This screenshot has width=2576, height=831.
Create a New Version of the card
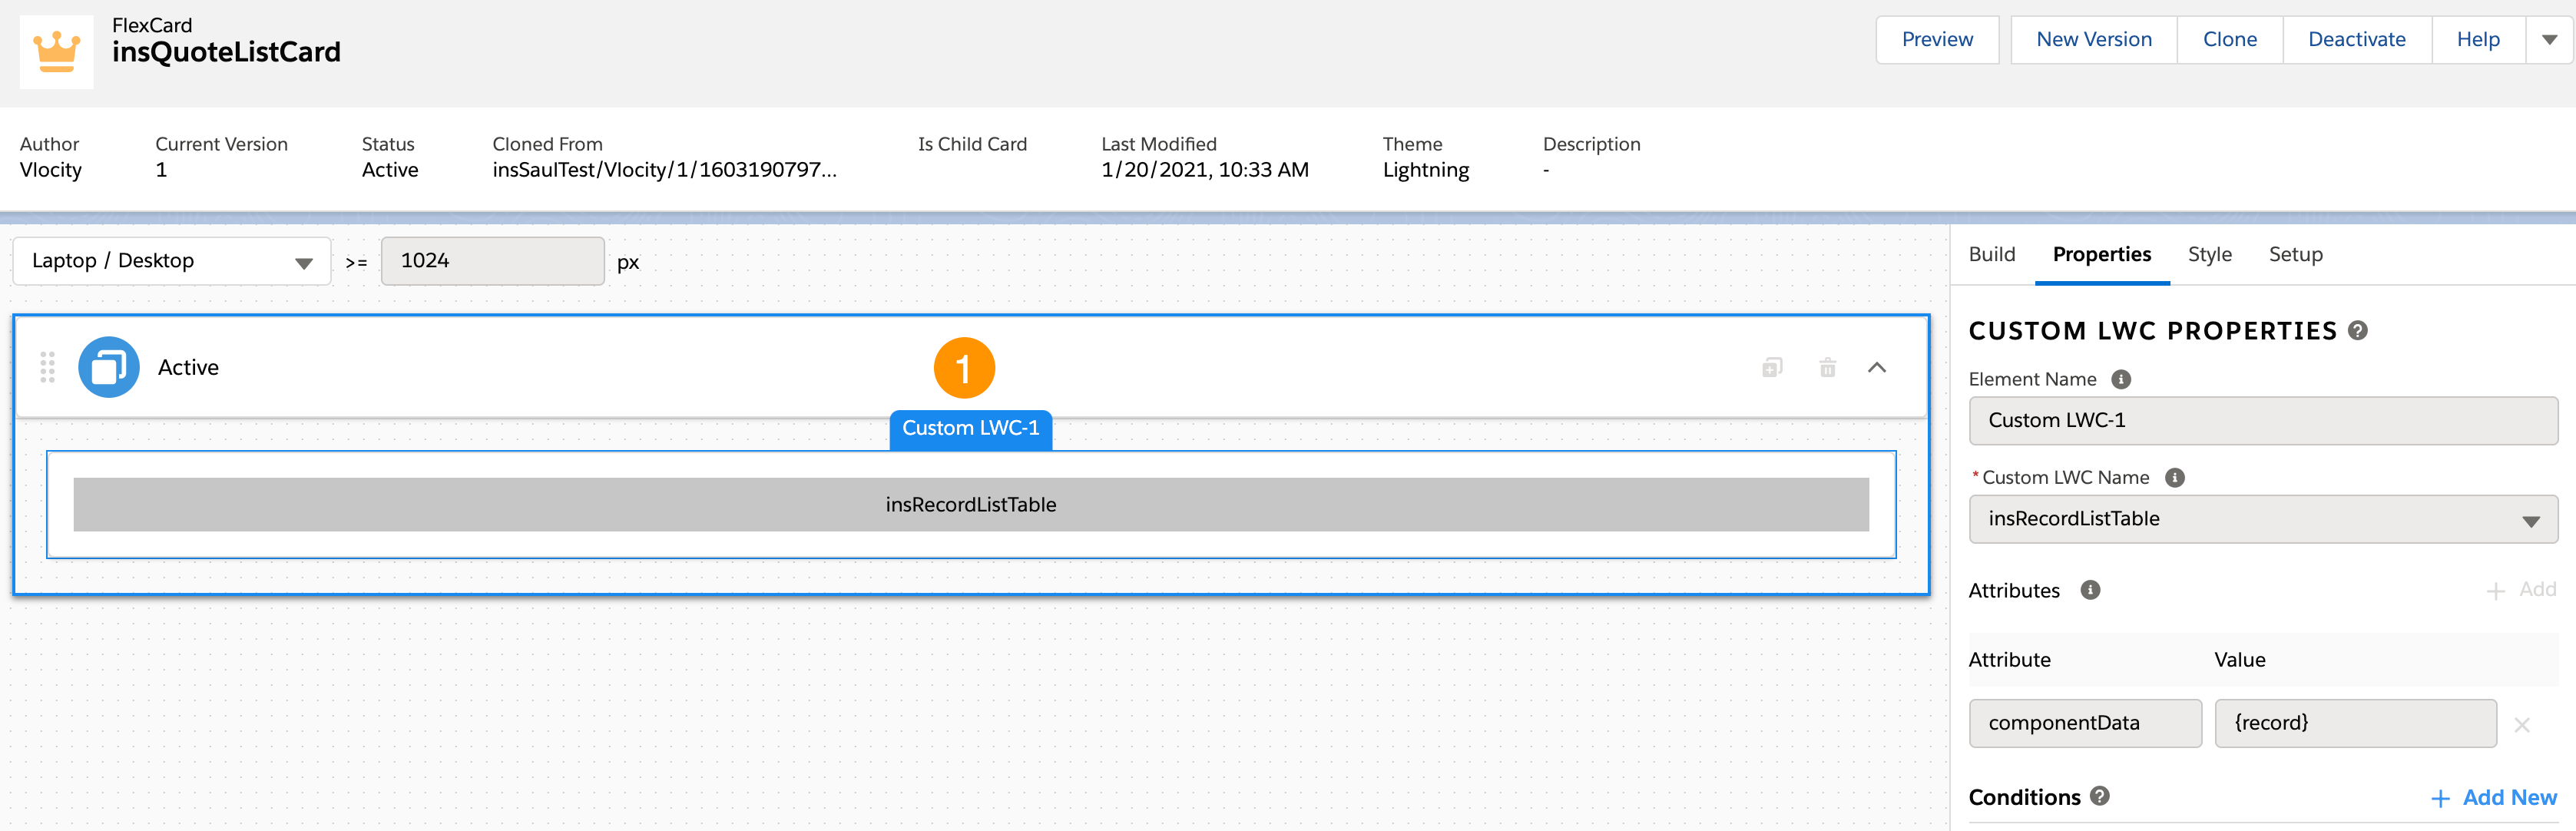pos(2094,40)
